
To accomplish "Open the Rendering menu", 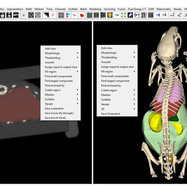I will click(x=95, y=9).
